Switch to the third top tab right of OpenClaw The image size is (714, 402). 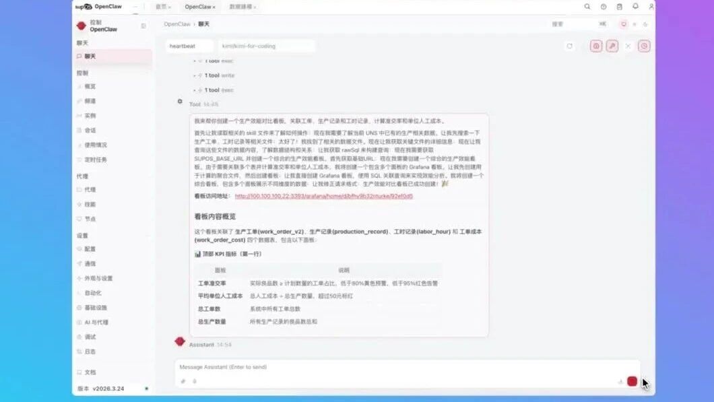click(x=242, y=7)
